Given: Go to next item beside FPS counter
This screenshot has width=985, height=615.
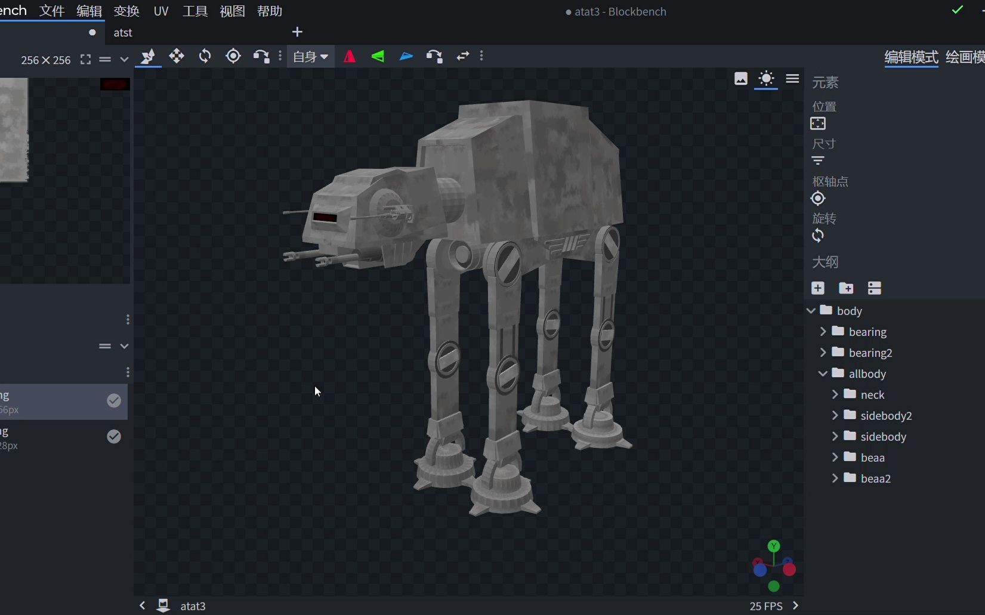Looking at the screenshot, I should coord(795,605).
